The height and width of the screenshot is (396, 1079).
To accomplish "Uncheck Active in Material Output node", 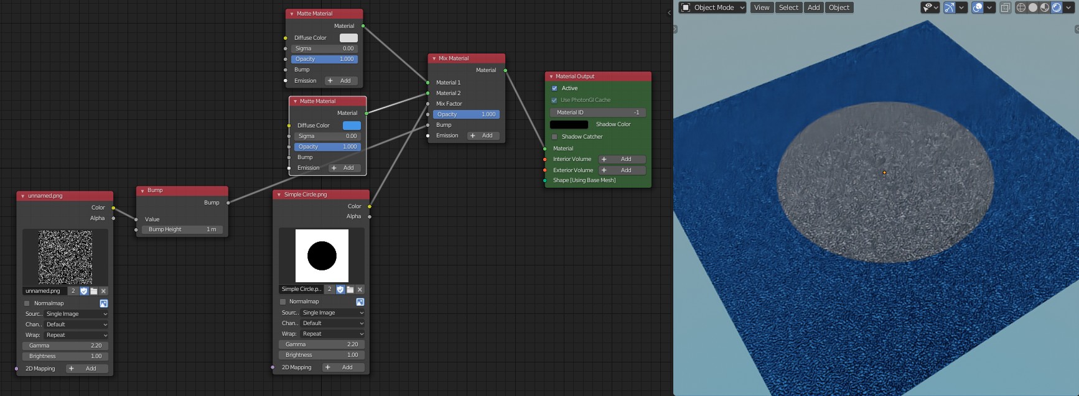I will pos(554,88).
